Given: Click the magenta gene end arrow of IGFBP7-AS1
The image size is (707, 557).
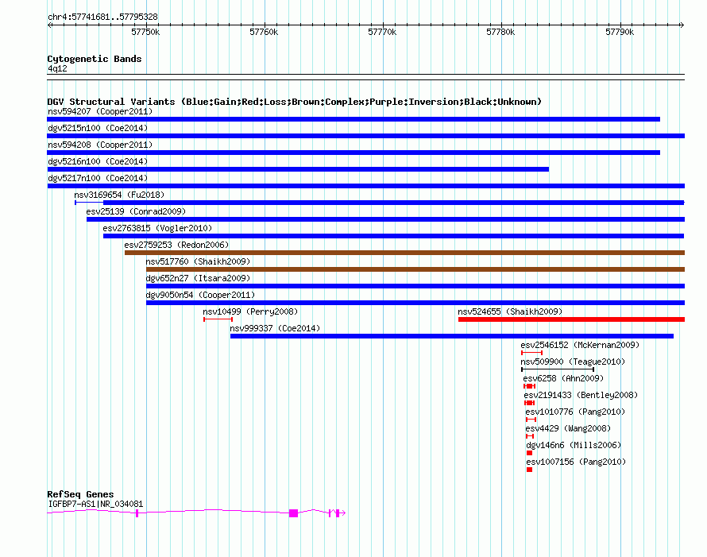Looking at the screenshot, I should tap(342, 513).
